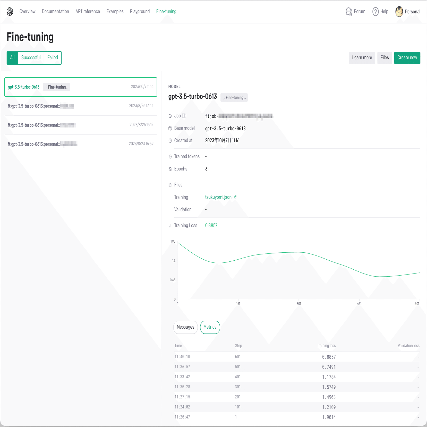Click the Training Loss chart icon
This screenshot has width=427, height=427.
[x=170, y=226]
